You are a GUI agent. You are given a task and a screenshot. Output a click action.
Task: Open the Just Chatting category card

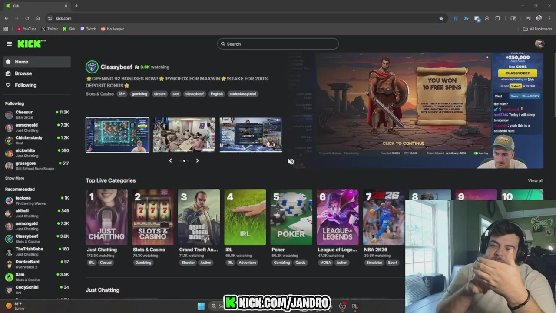[x=106, y=217]
